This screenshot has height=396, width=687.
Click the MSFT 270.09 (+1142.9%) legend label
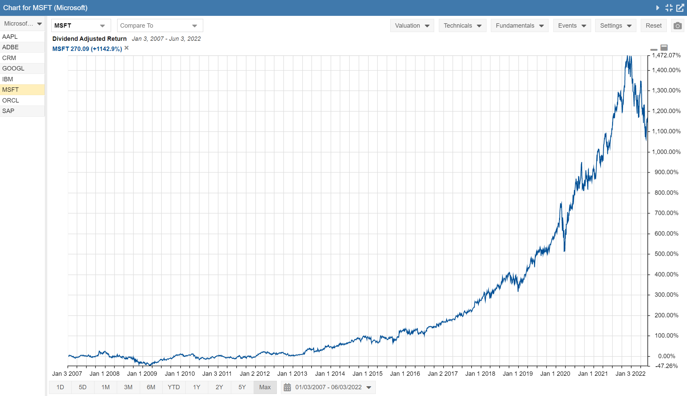pos(87,49)
